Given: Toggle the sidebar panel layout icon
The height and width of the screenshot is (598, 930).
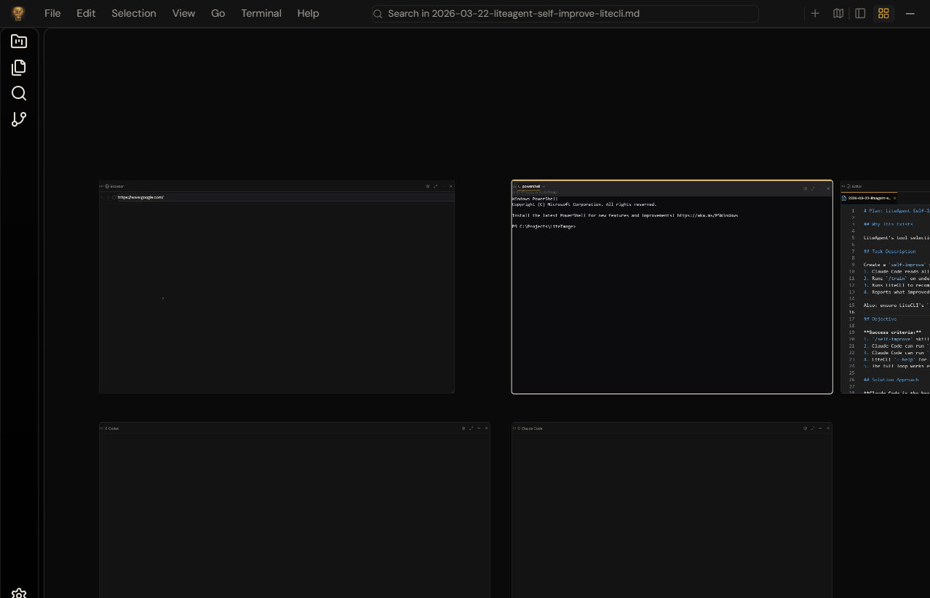Looking at the screenshot, I should (860, 13).
